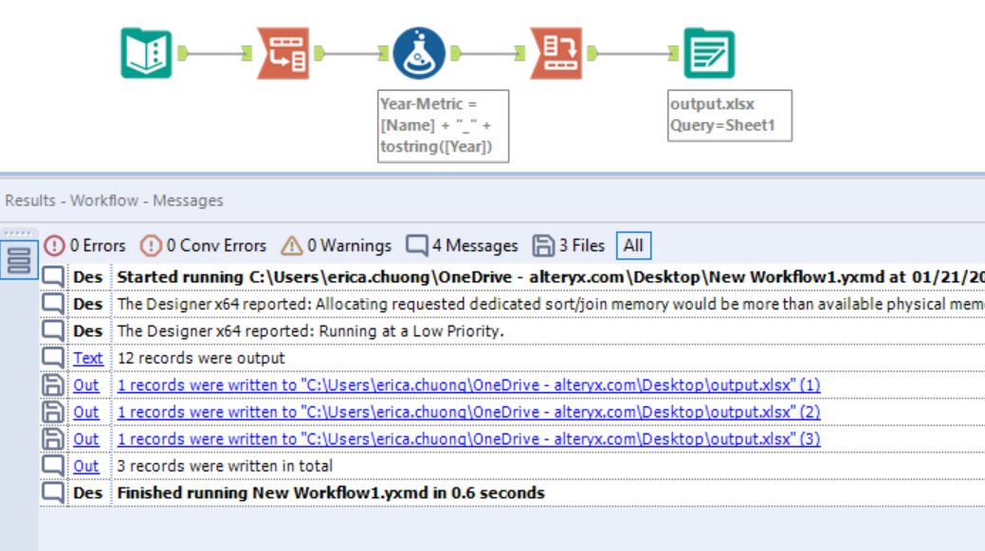985x551 pixels.
Task: Click the underlined Text link on the records row
Action: (87, 358)
